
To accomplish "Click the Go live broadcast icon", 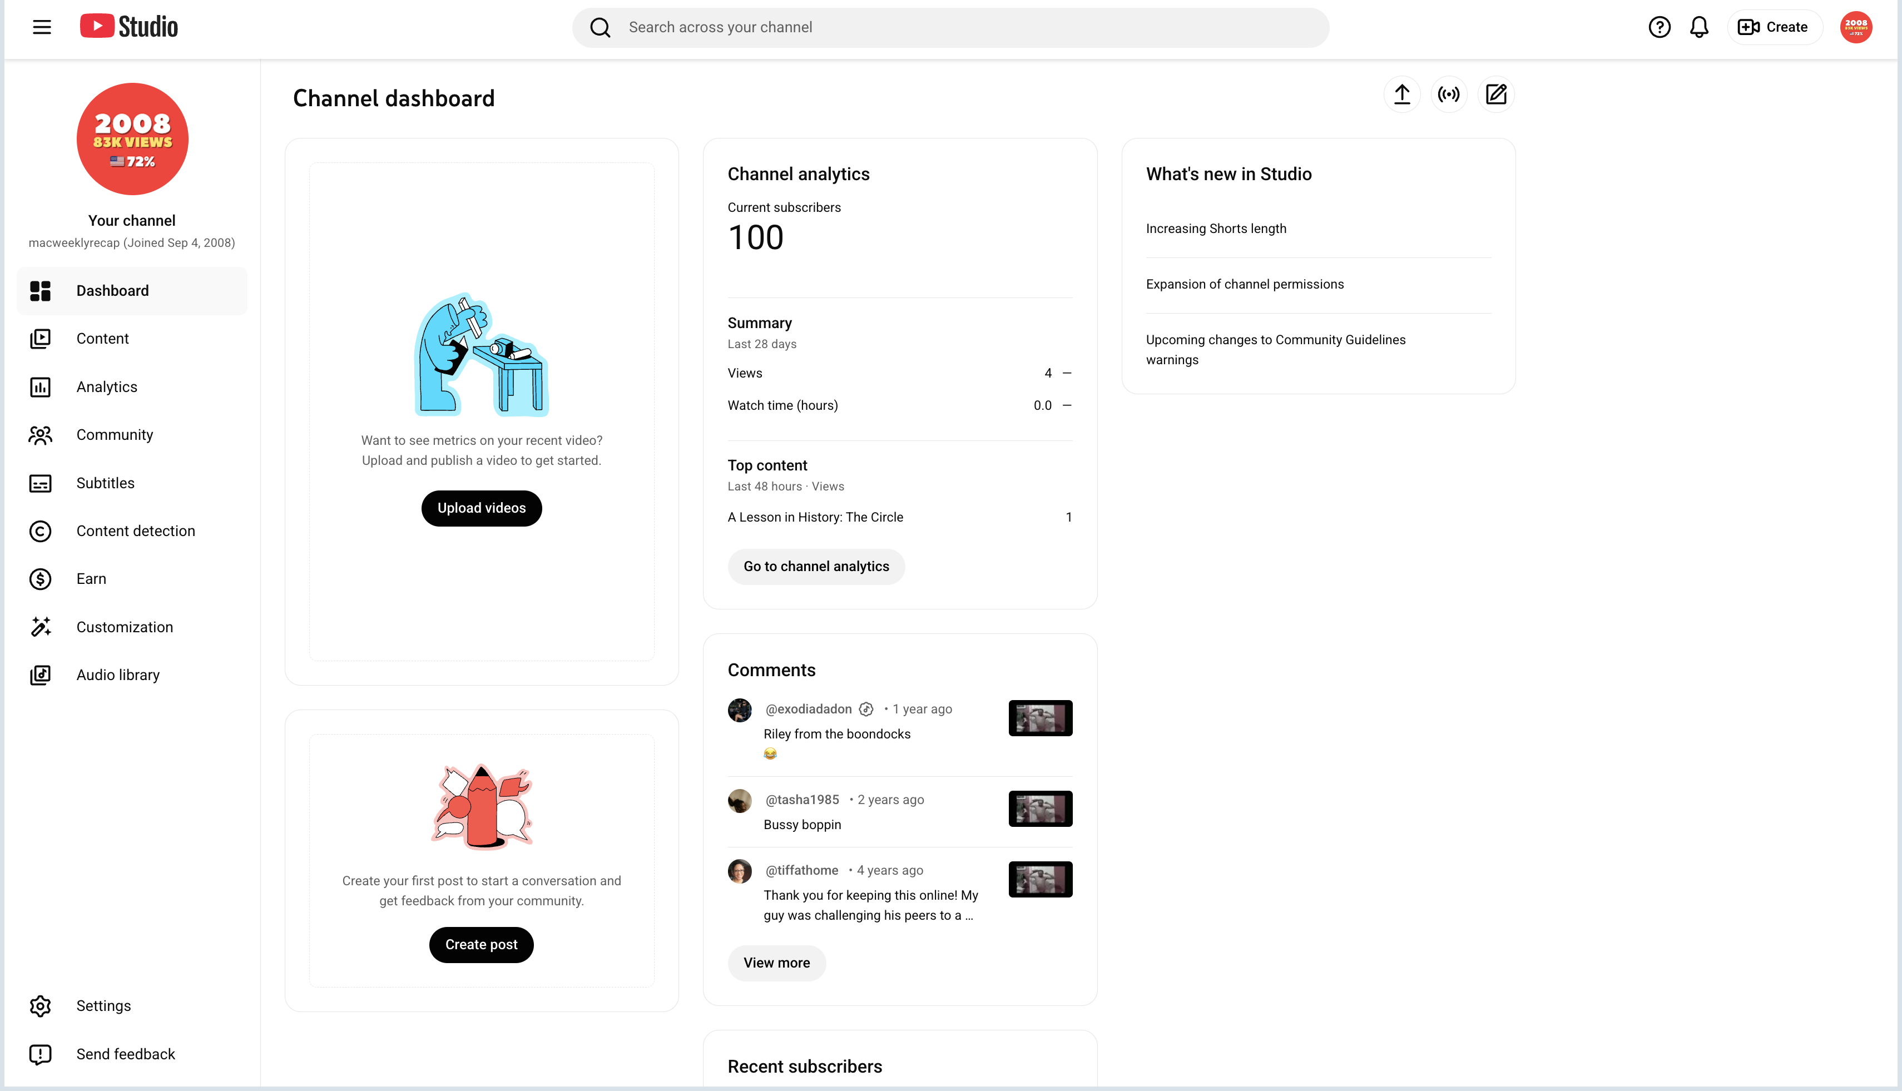I will [x=1449, y=95].
